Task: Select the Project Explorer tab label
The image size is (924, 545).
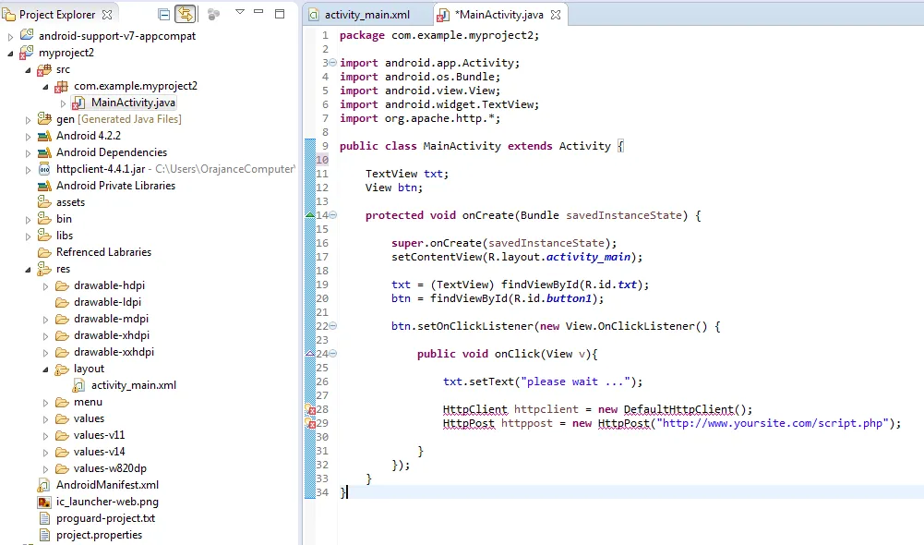Action: (57, 15)
